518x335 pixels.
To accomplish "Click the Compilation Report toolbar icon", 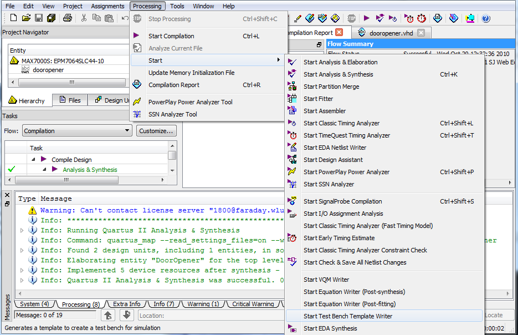I will pos(438,18).
